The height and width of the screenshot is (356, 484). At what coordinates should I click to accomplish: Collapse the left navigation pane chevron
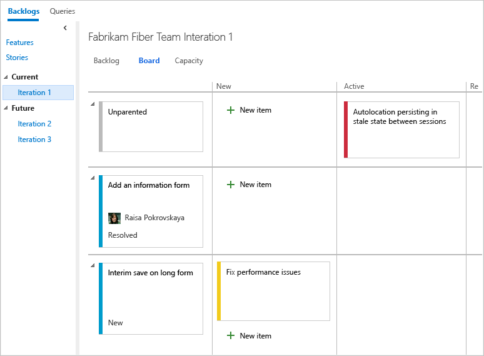[65, 28]
